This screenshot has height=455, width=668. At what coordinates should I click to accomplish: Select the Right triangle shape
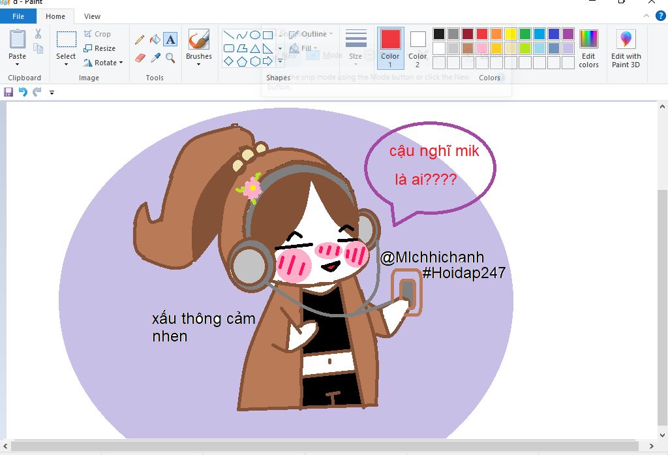(267, 48)
